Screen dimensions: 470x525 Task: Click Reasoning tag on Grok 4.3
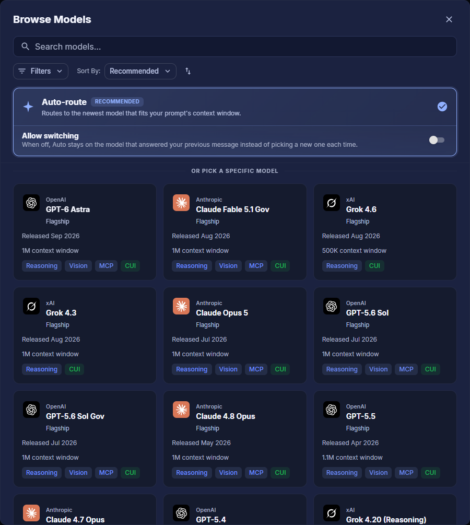tap(41, 369)
